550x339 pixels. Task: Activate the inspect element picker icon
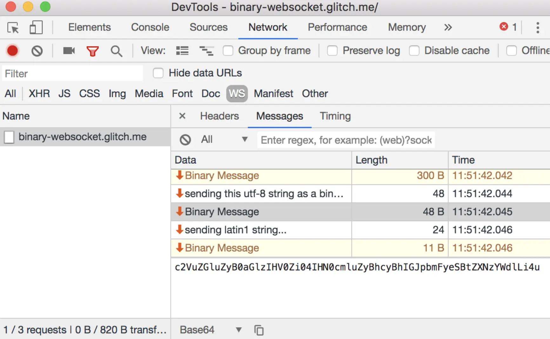13,28
